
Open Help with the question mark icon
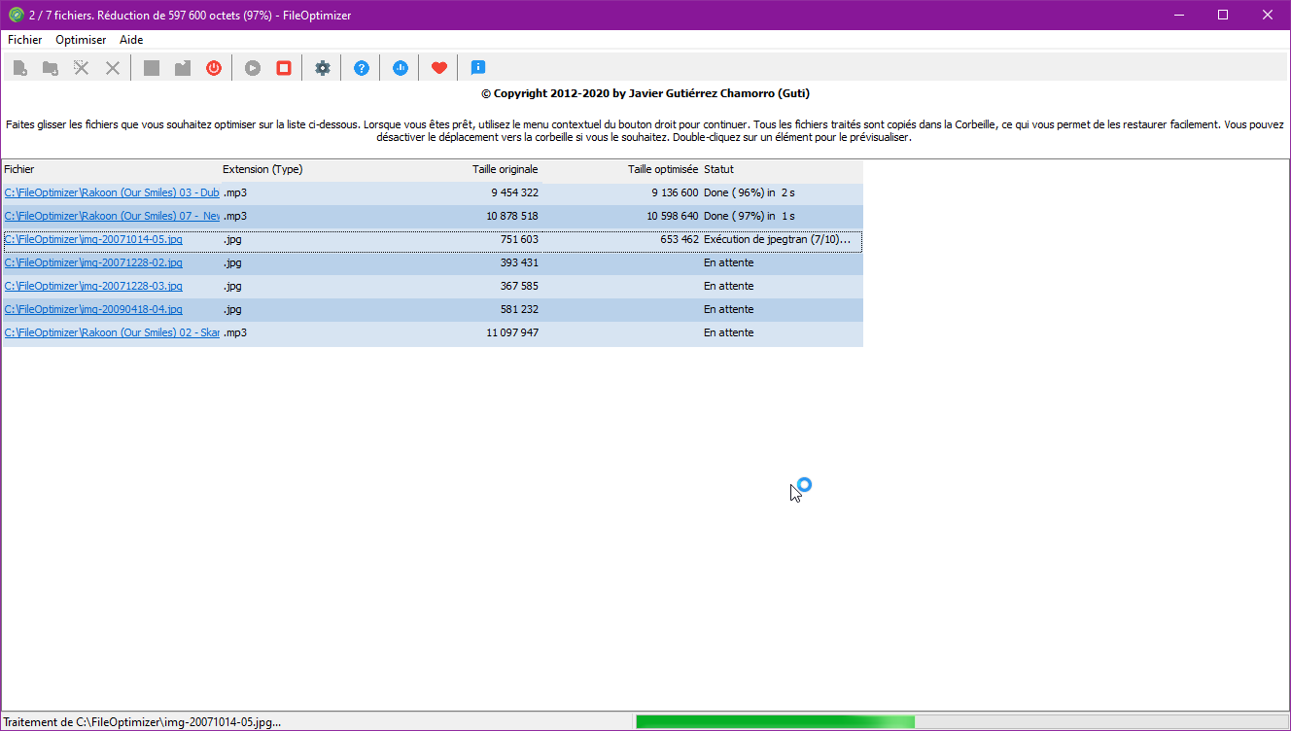361,67
